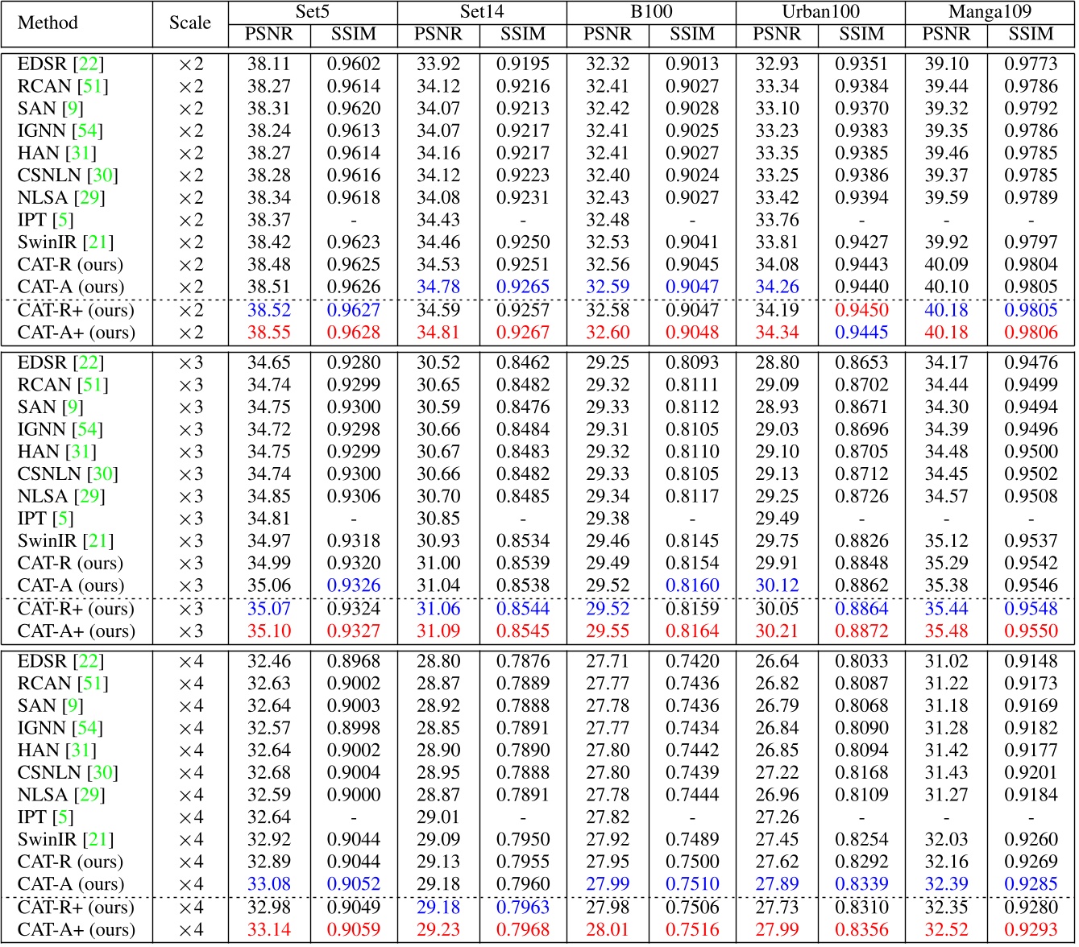Viewport: 1079px width, 947px height.
Task: Click the Scale column header
Action: pyautogui.click(x=189, y=22)
